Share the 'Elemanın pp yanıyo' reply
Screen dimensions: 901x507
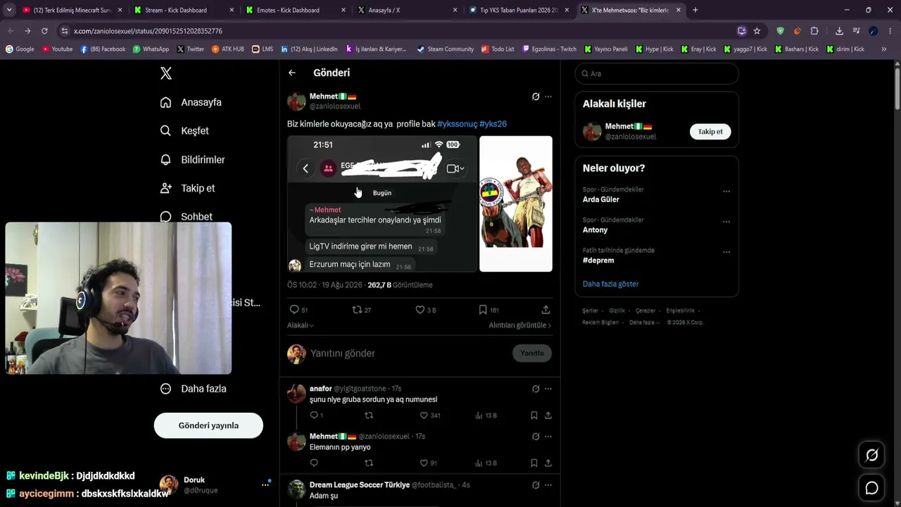click(548, 463)
